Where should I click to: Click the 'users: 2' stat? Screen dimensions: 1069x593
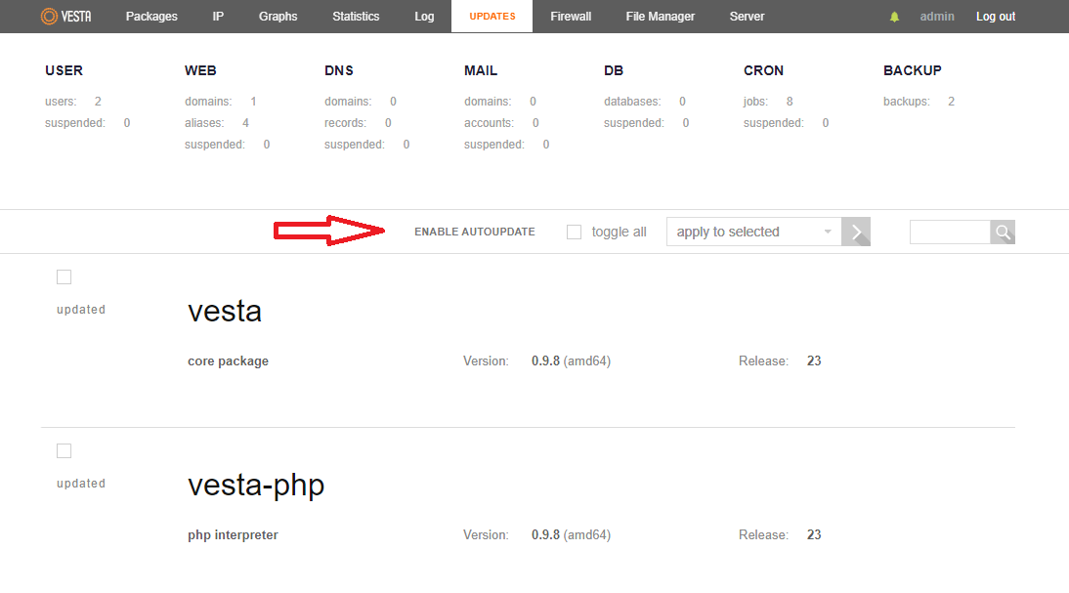coord(73,102)
